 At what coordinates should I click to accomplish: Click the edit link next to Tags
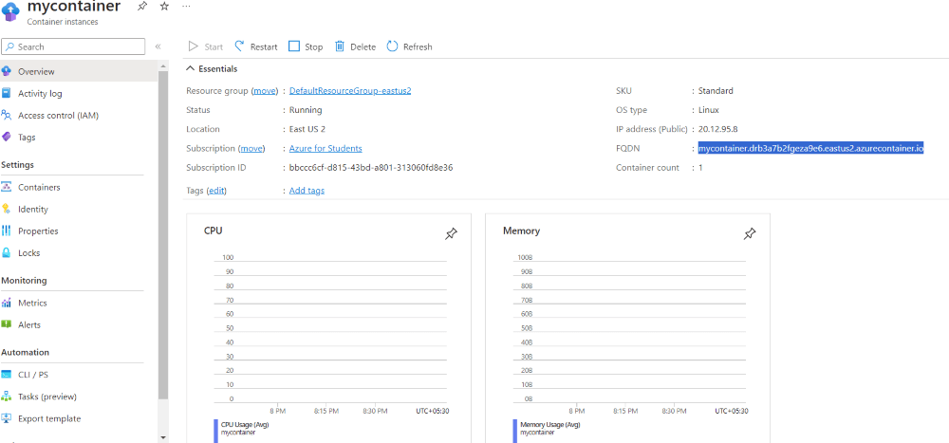coord(216,191)
